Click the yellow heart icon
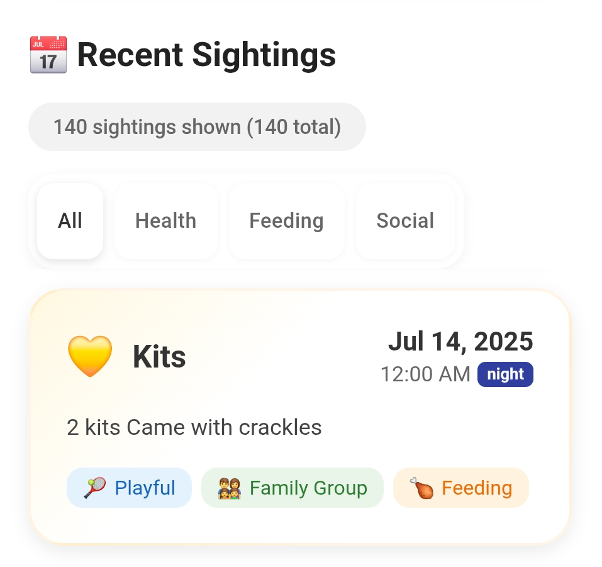 click(x=90, y=356)
